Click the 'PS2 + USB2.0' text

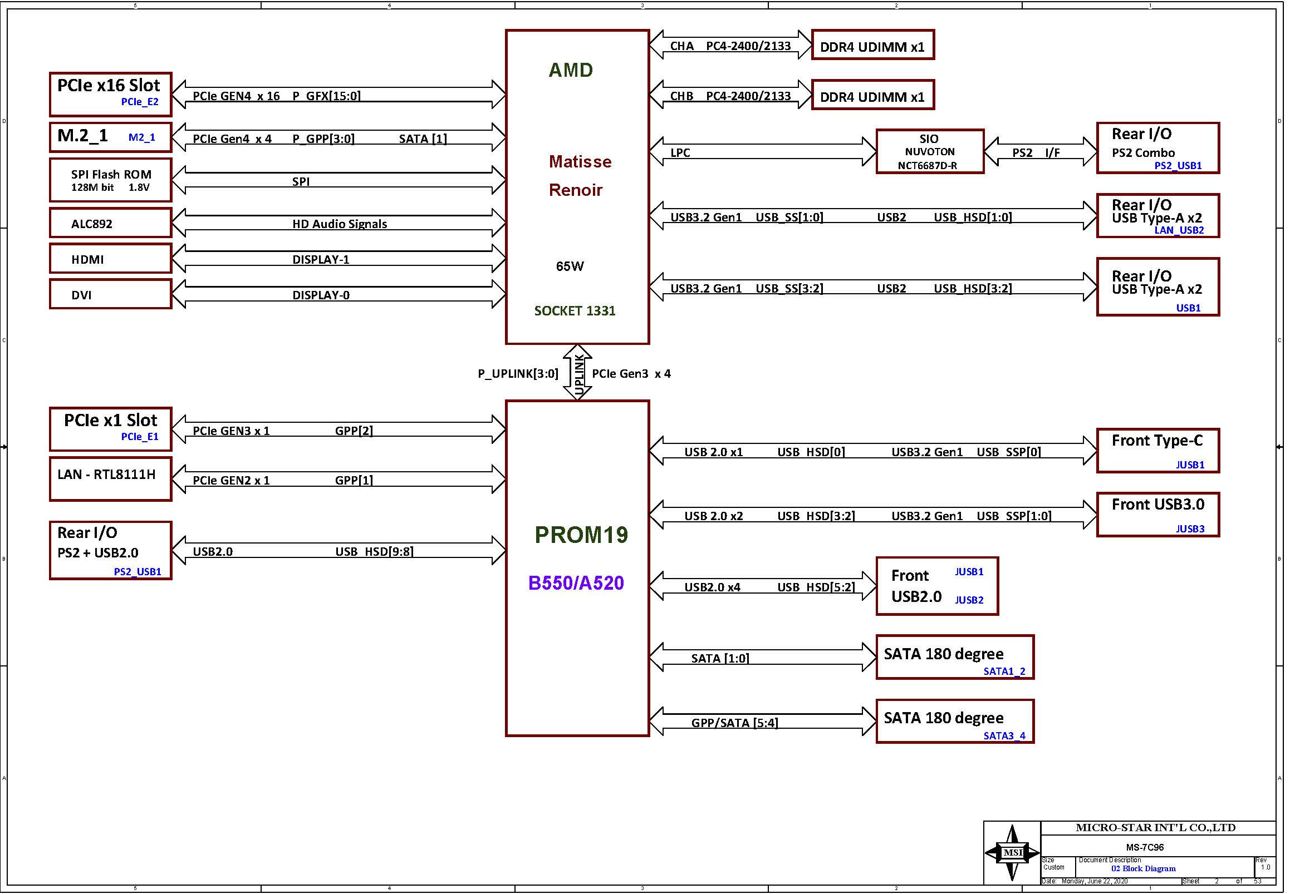97,553
